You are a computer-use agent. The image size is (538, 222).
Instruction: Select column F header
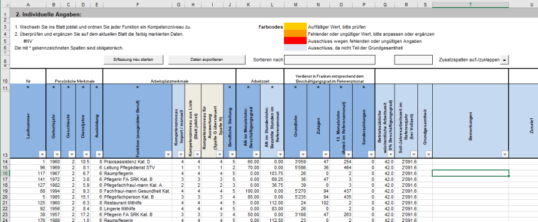(x=137, y=4)
